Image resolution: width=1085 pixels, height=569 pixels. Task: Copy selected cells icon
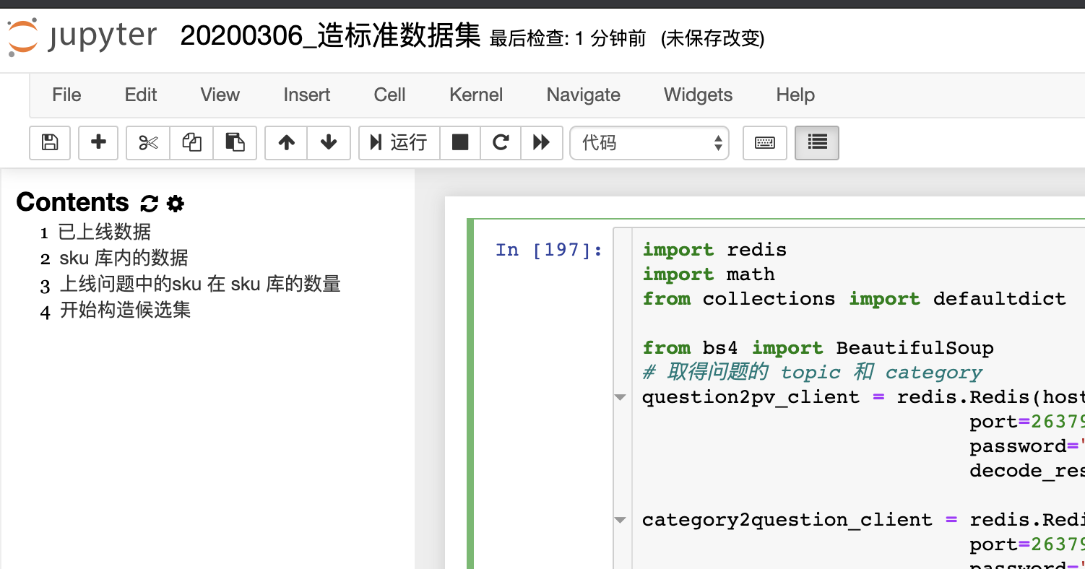coord(191,143)
